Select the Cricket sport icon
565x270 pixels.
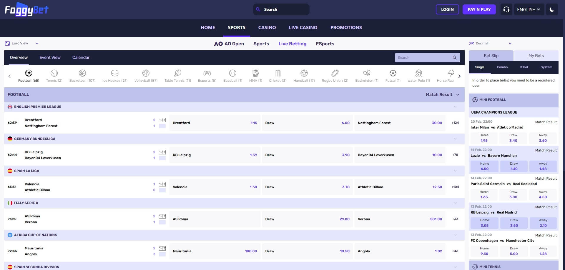coord(277,73)
